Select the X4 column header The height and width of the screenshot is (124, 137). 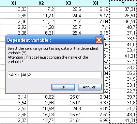(96, 3)
